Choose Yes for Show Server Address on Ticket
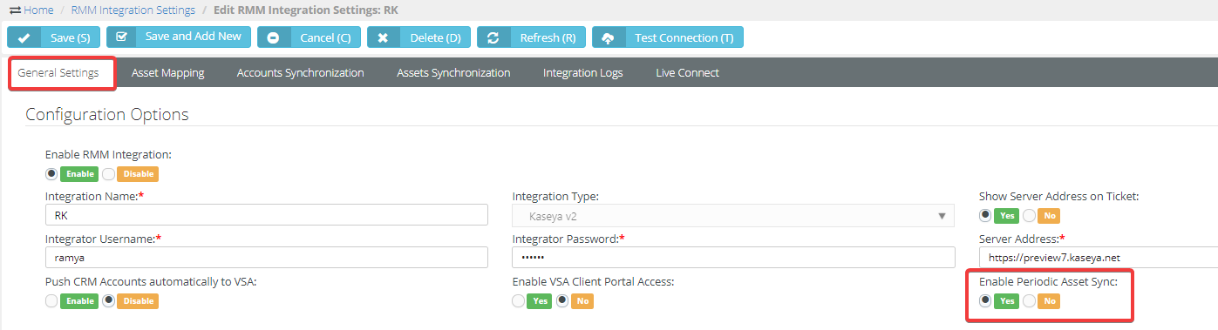1218x330 pixels. tap(985, 215)
